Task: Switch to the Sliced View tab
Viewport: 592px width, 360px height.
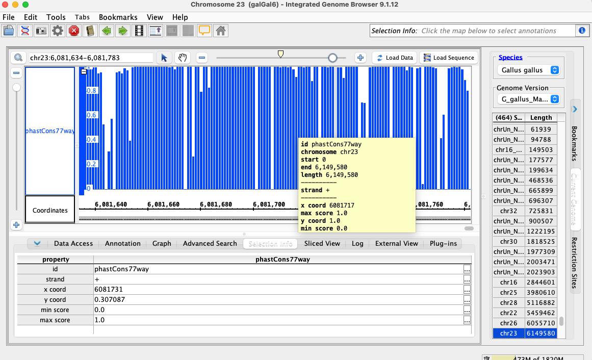Action: coord(322,243)
